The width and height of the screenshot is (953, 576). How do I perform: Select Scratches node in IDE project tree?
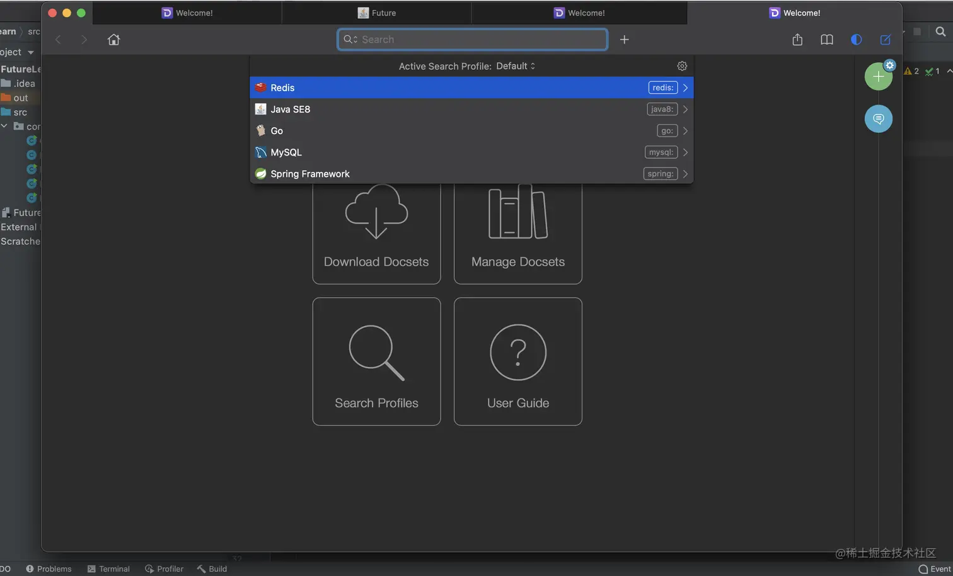click(x=20, y=242)
